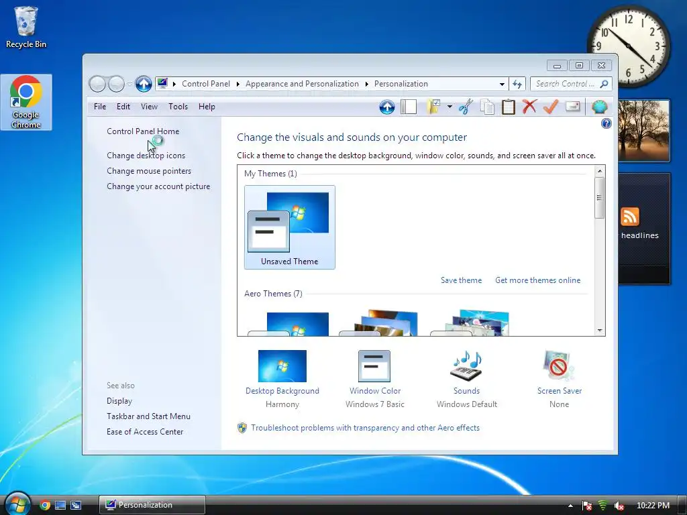
Task: Show hidden tray icons arrow
Action: [x=570, y=506]
